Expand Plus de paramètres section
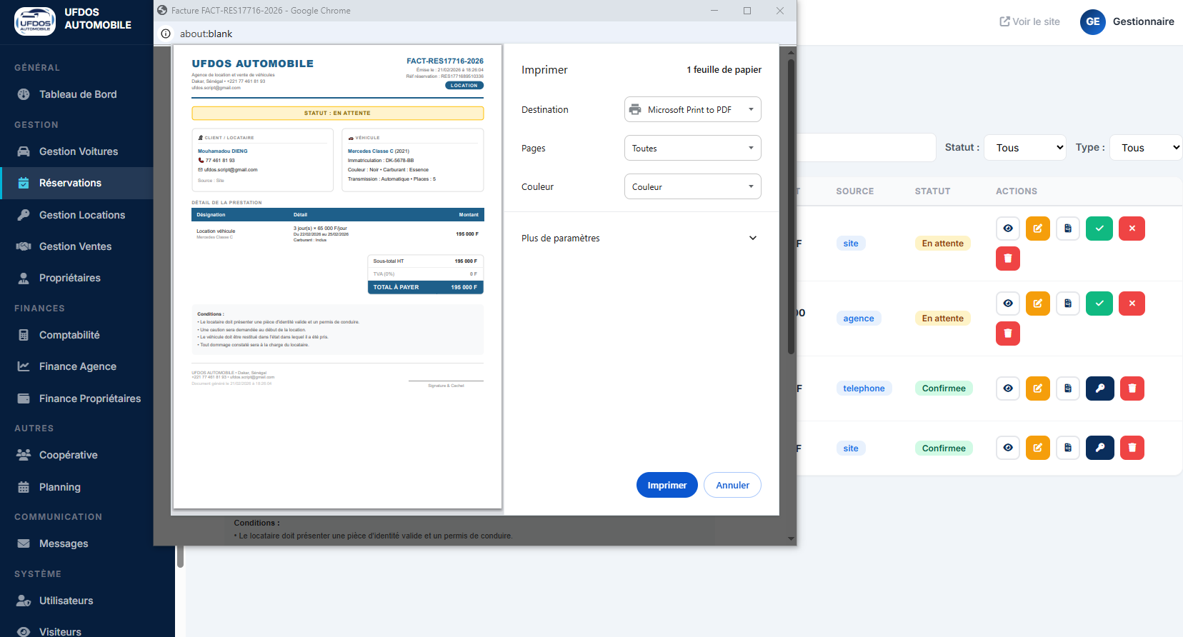The image size is (1183, 637). [x=640, y=238]
